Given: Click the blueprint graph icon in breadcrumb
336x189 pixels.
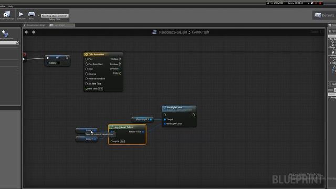Looking at the screenshot, I should pyautogui.click(x=154, y=33).
